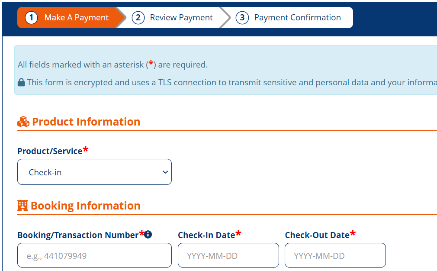Click the info icon next to Booking/Transaction Number

pos(148,235)
